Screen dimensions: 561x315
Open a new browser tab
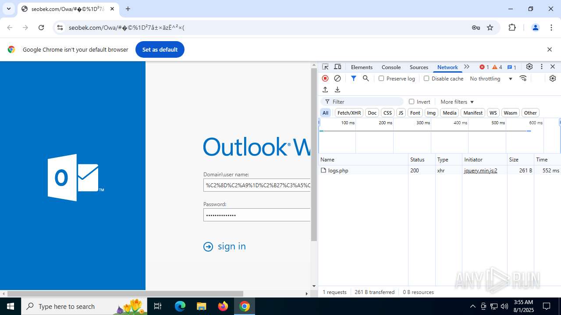pyautogui.click(x=128, y=9)
